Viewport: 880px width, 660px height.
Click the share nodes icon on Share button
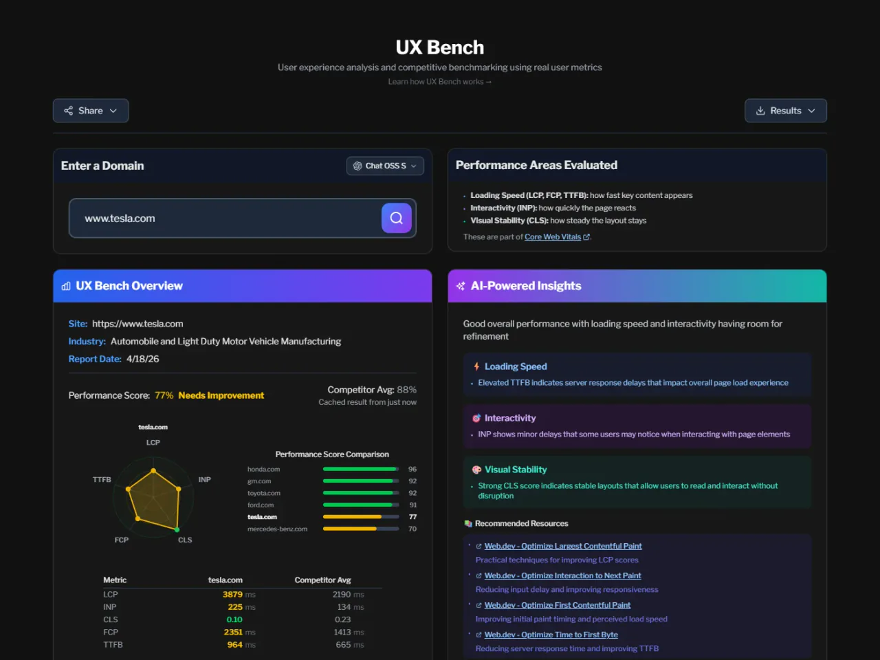click(69, 110)
